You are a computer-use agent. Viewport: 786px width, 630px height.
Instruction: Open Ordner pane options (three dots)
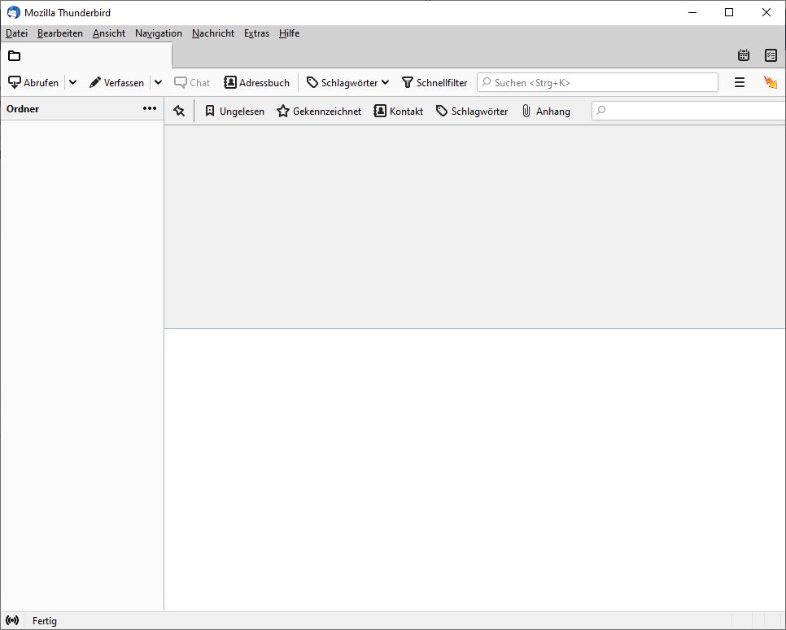coord(150,109)
